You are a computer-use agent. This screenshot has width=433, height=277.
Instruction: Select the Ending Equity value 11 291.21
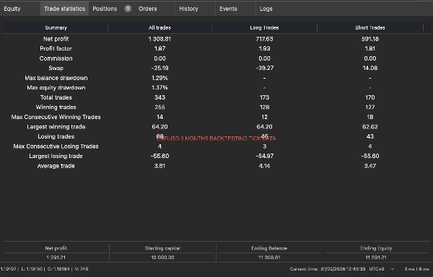tap(376, 258)
